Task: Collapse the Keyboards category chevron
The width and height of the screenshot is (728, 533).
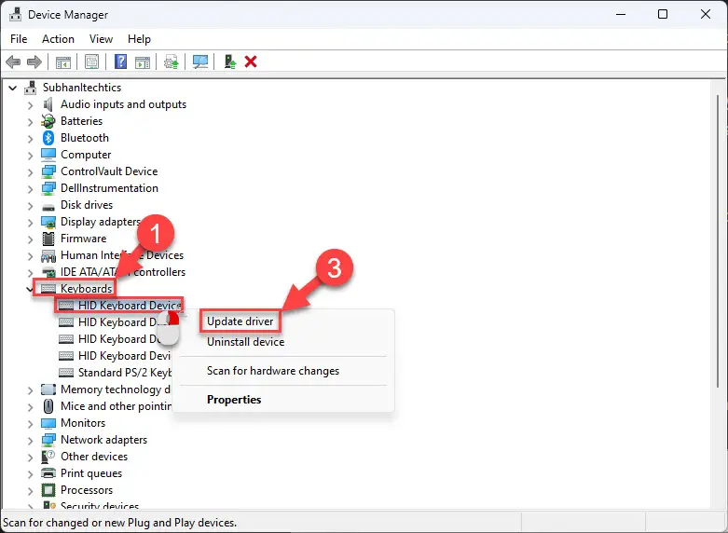Action: 30,289
